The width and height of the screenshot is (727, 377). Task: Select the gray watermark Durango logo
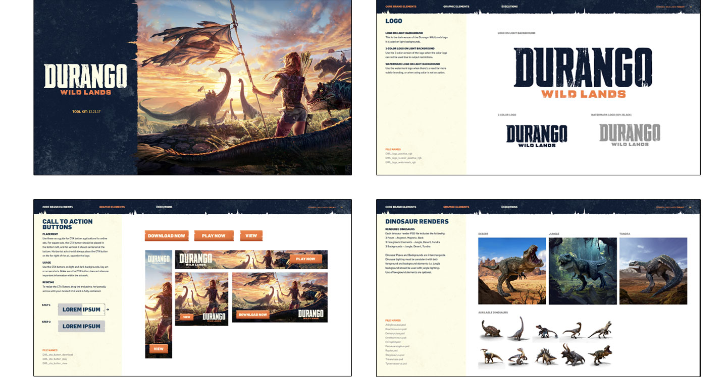click(630, 135)
